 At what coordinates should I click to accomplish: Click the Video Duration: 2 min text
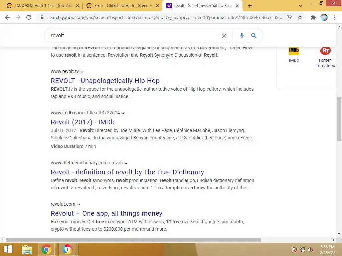(x=73, y=147)
